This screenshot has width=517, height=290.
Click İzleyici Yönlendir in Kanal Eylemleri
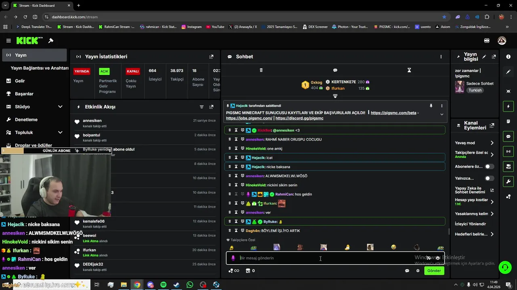(471, 224)
